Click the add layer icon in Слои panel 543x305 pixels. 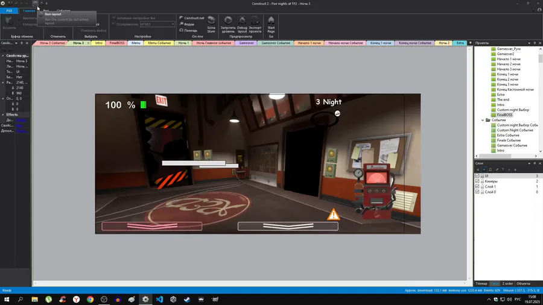coord(478,170)
